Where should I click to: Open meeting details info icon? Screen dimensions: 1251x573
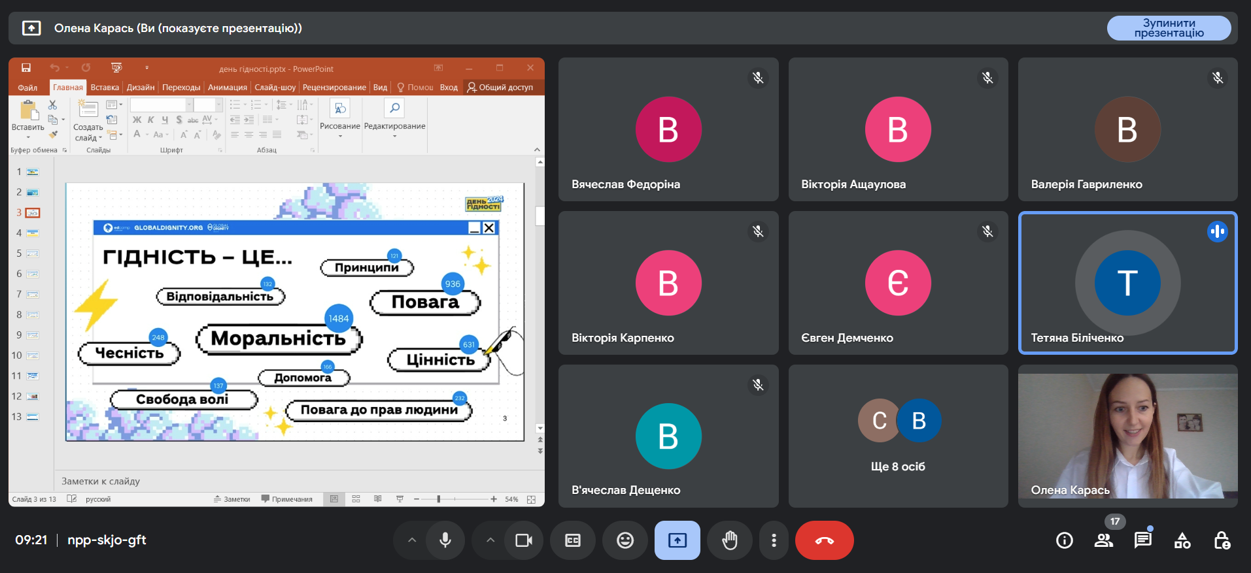pyautogui.click(x=1064, y=540)
